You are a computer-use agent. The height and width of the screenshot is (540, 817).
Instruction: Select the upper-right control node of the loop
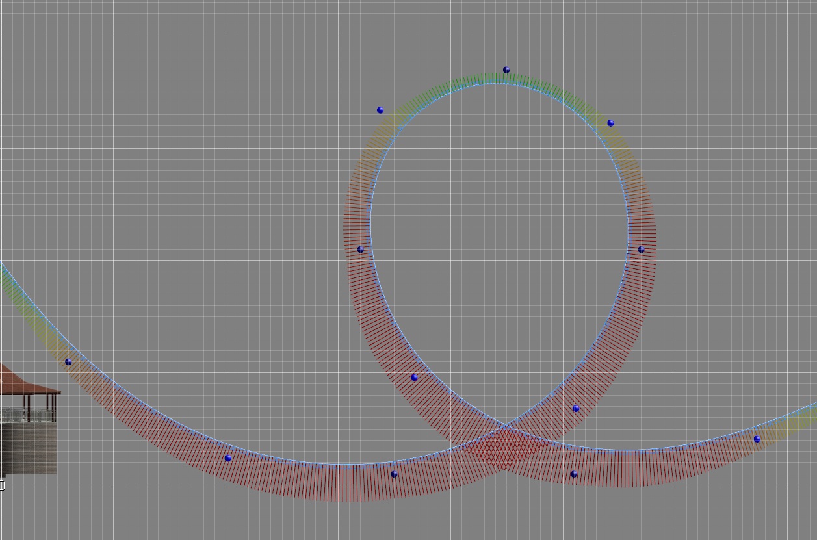coord(610,123)
